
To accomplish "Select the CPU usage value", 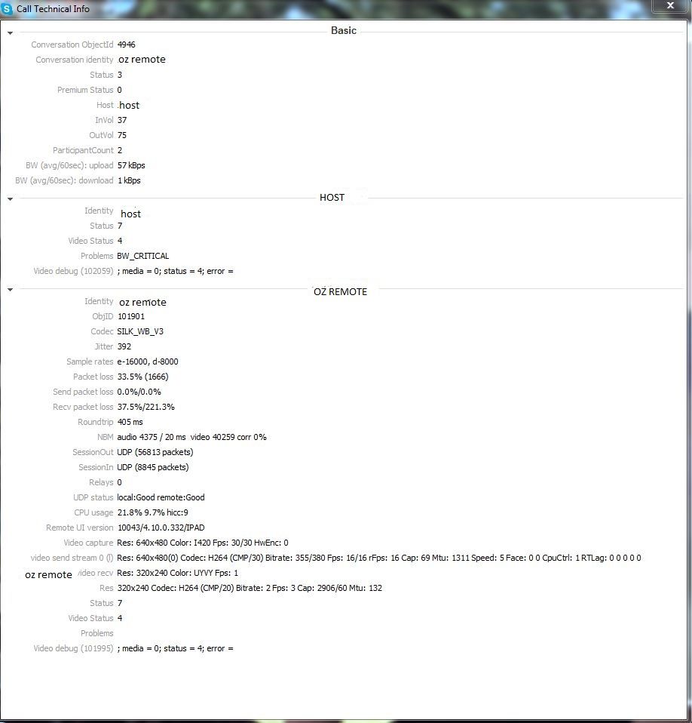I will tap(152, 512).
